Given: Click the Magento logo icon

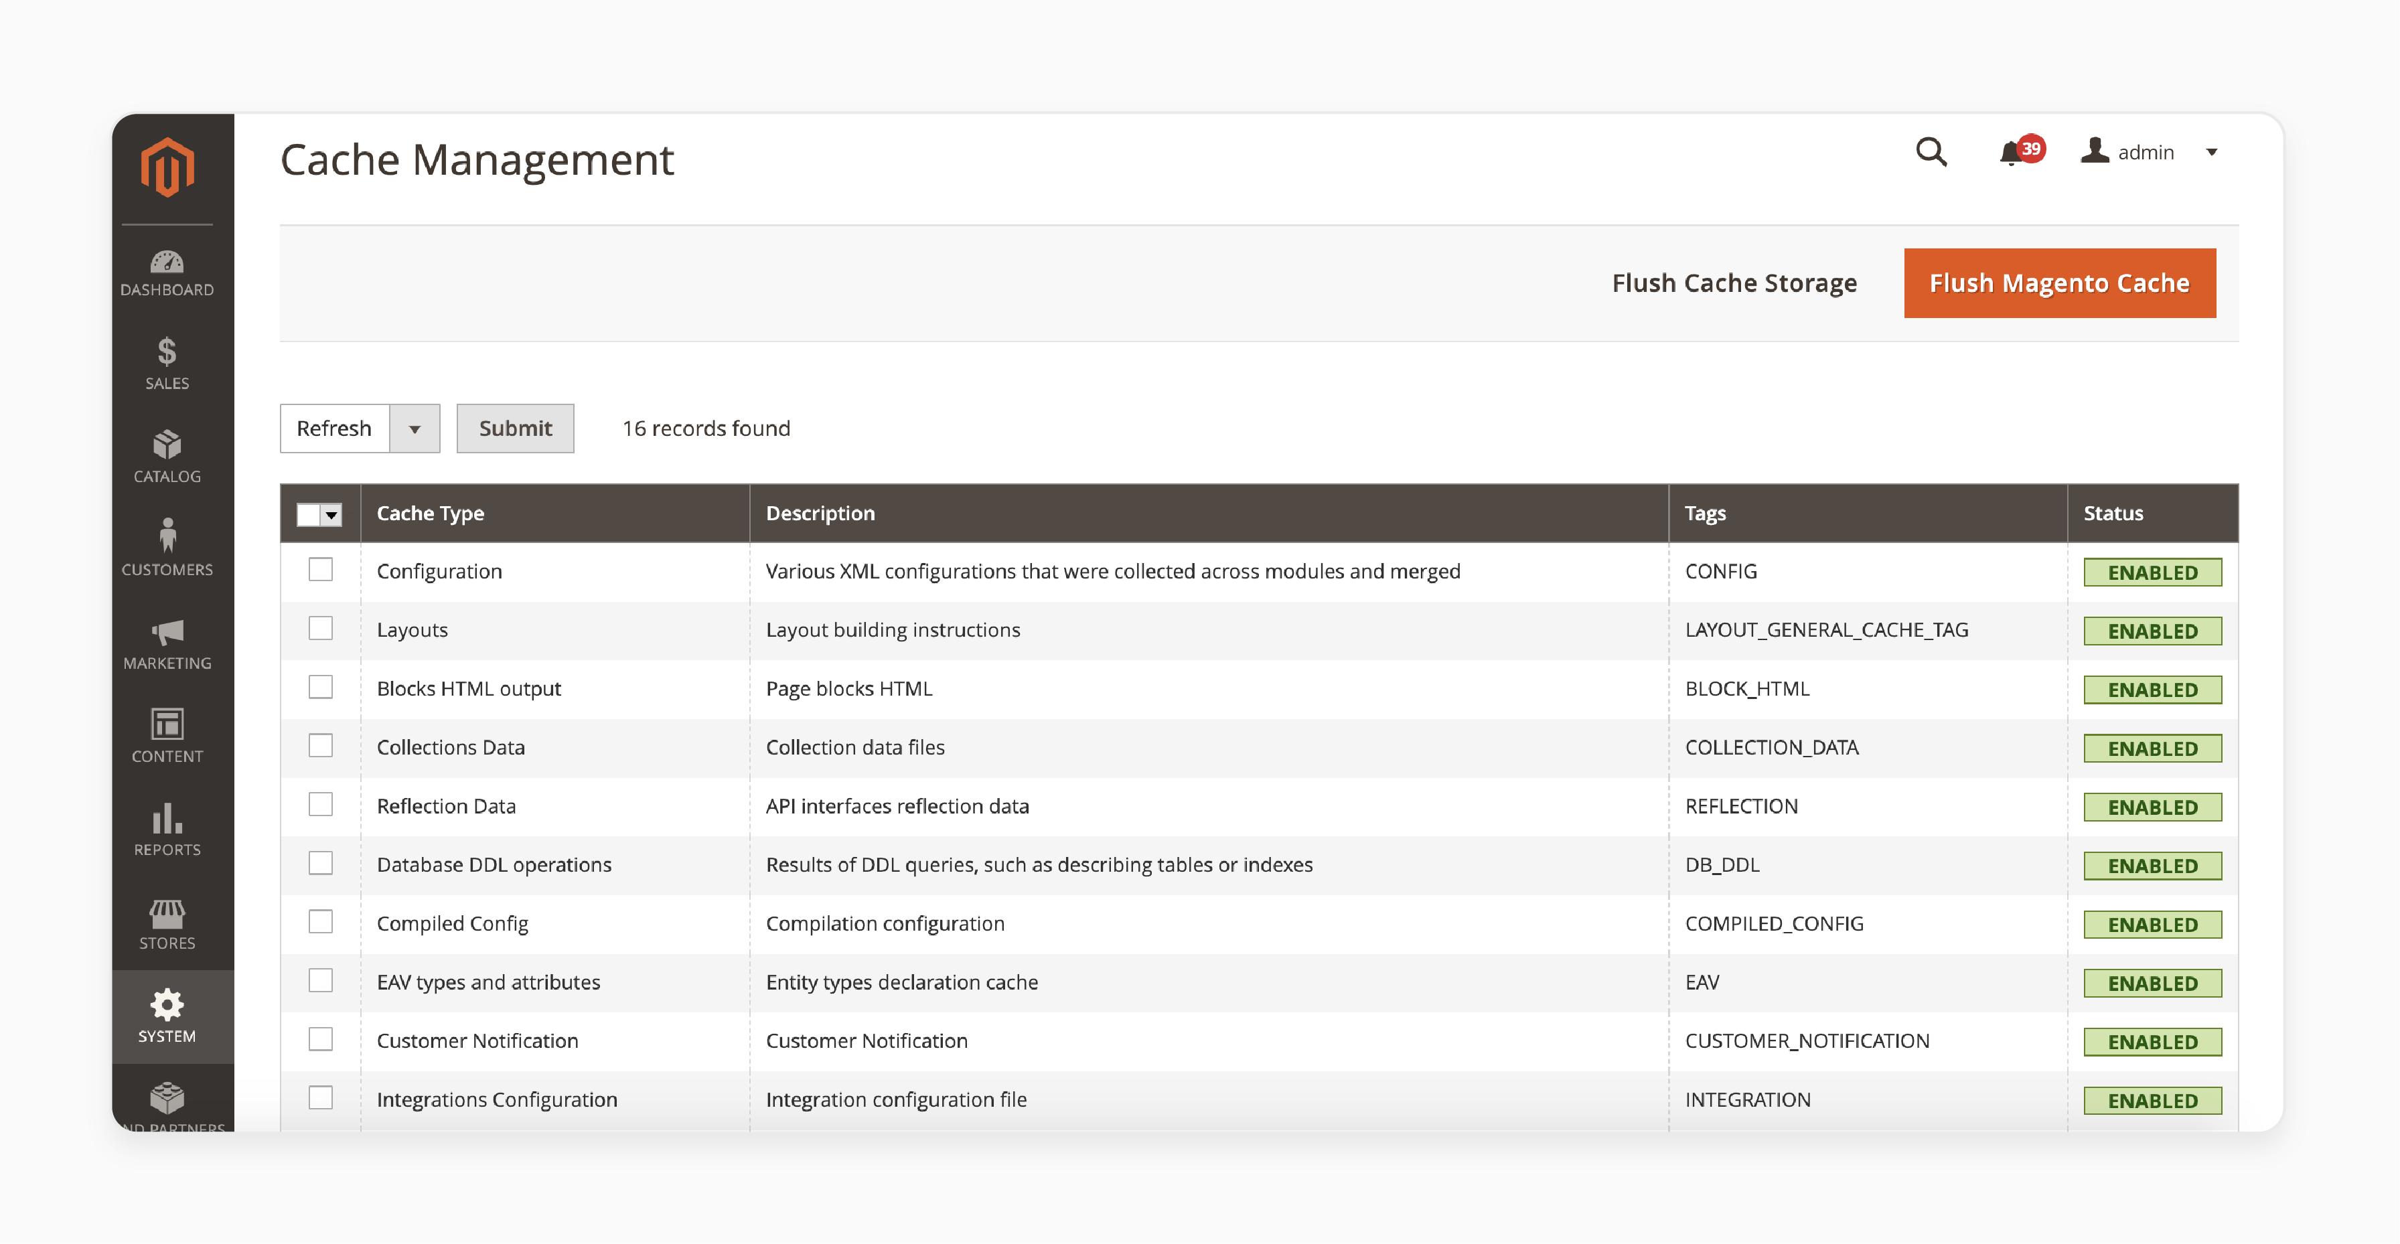Looking at the screenshot, I should click(x=167, y=168).
